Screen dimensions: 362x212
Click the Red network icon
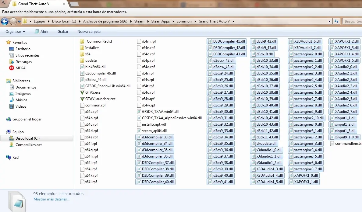pyautogui.click(x=9, y=157)
